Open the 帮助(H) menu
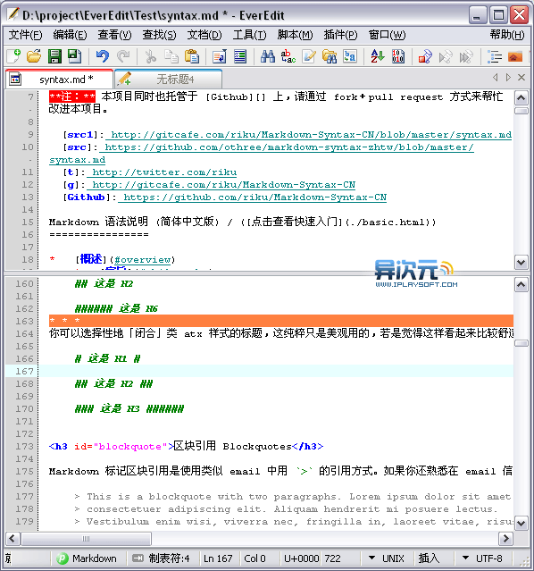This screenshot has height=571, width=534. pyautogui.click(x=507, y=35)
